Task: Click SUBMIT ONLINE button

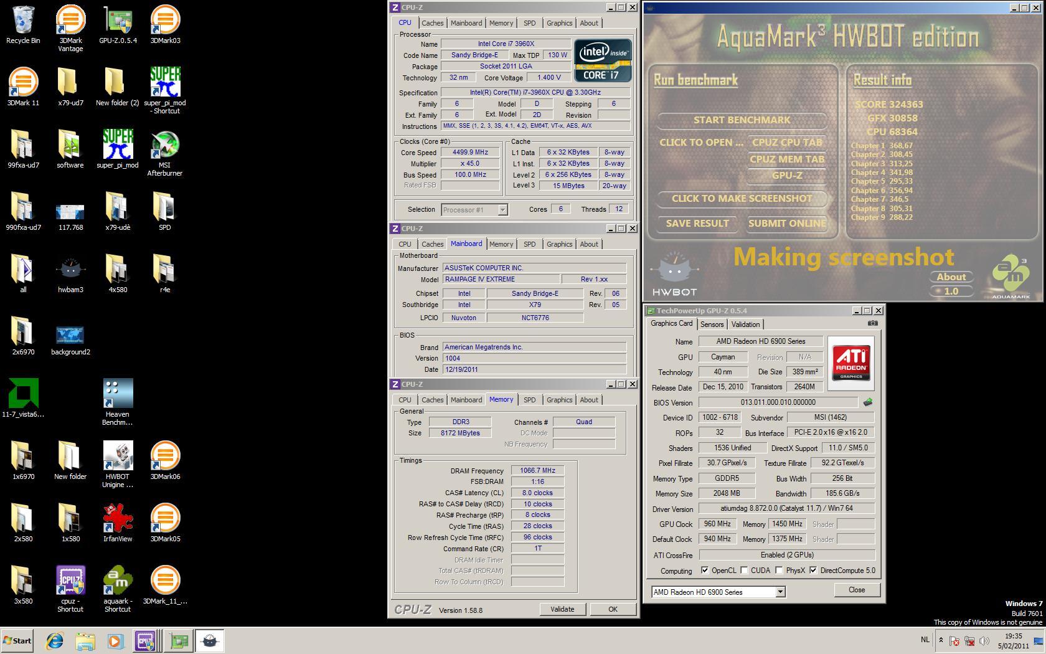Action: click(x=787, y=224)
